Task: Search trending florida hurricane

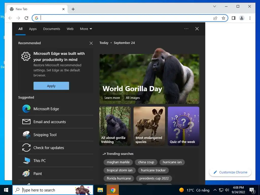Action: tap(119, 178)
